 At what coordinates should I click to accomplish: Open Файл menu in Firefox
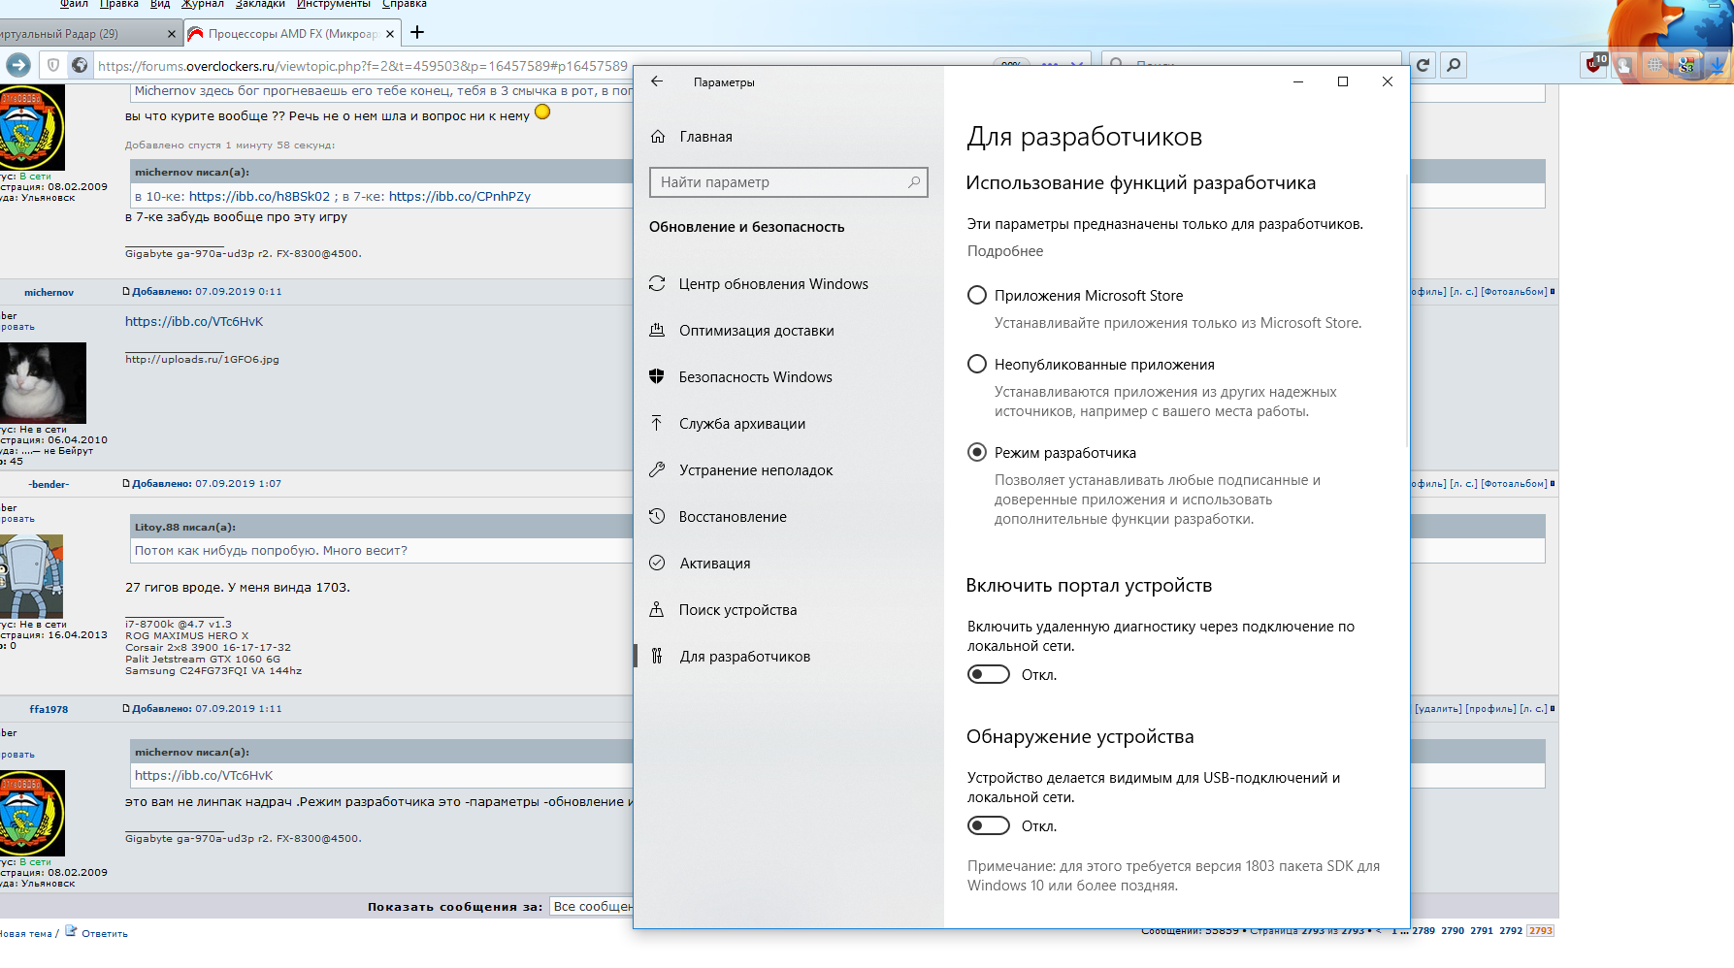74,4
